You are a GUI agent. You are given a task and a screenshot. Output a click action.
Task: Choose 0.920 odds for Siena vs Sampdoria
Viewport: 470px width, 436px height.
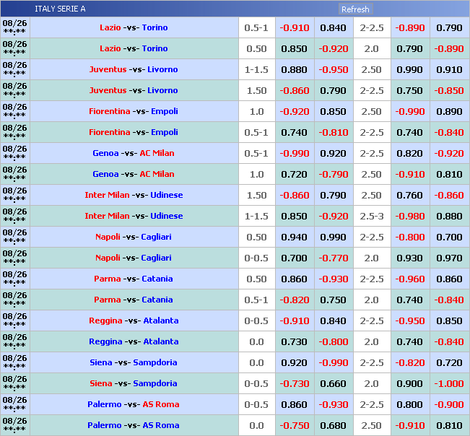point(295,363)
